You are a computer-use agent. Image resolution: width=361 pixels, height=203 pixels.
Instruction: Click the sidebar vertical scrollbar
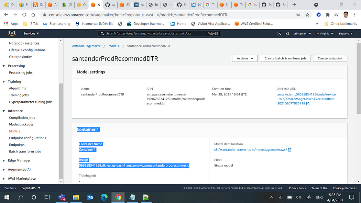[61, 131]
